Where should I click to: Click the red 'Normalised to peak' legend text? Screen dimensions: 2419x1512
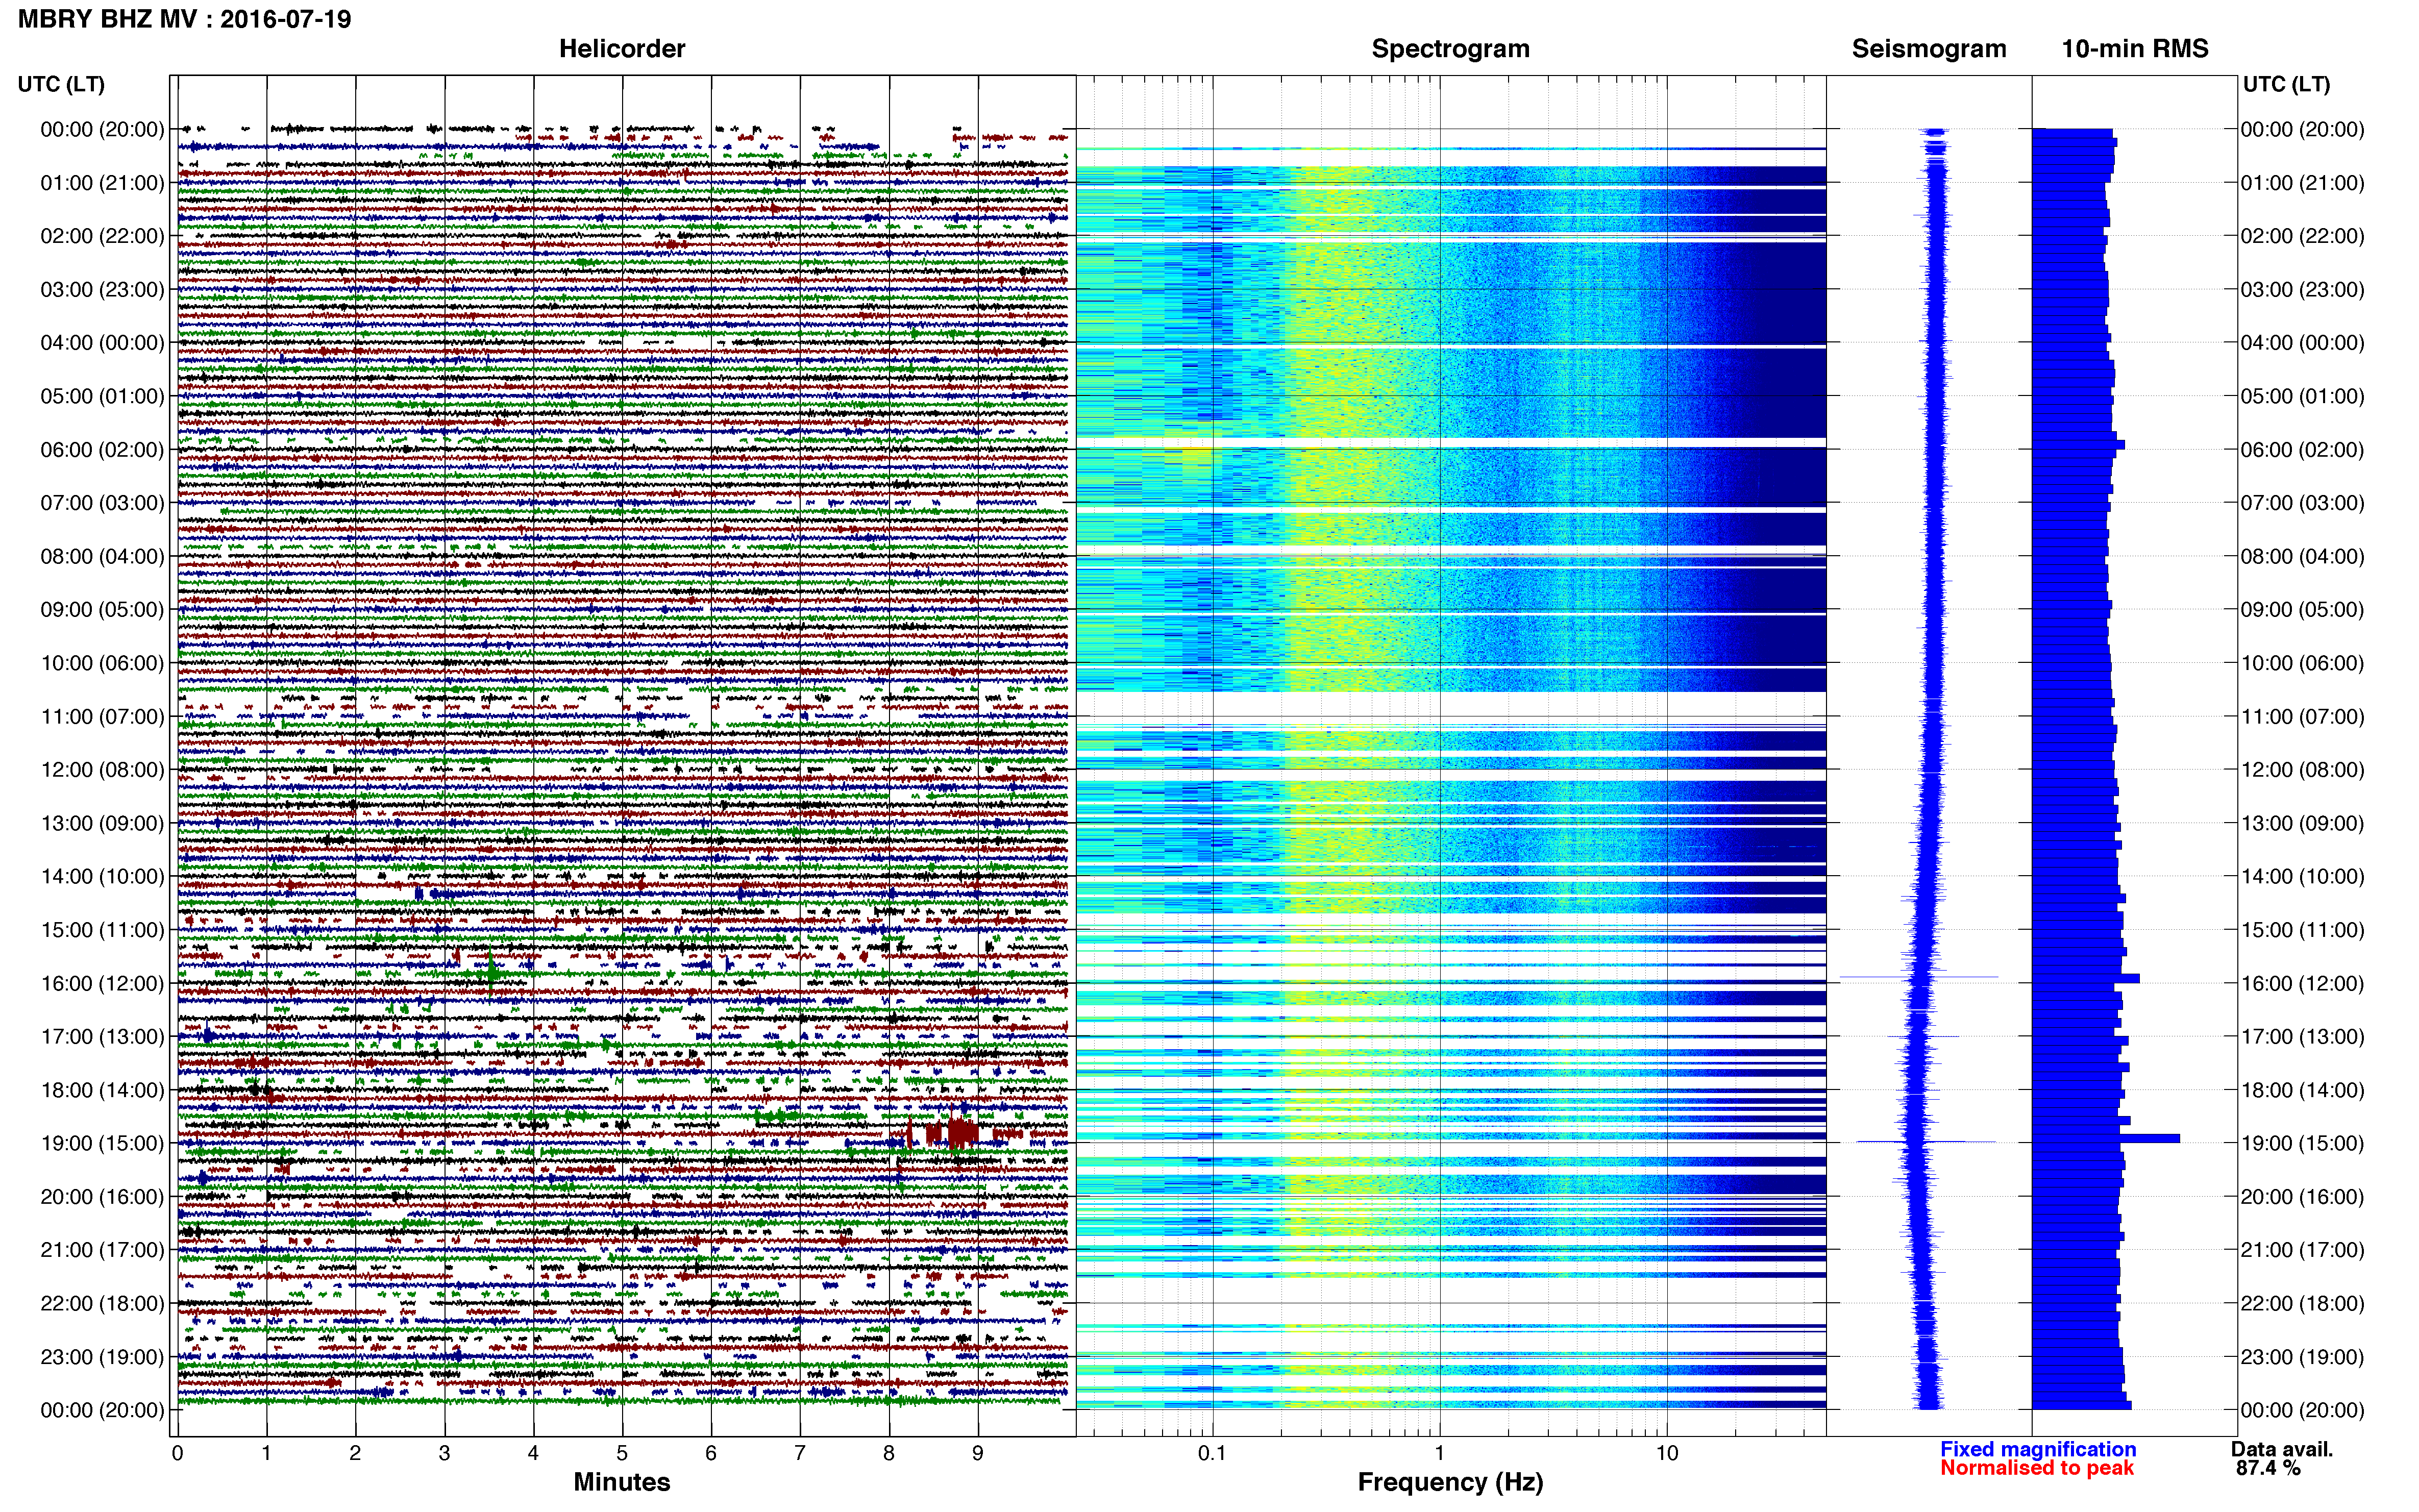click(2037, 1468)
